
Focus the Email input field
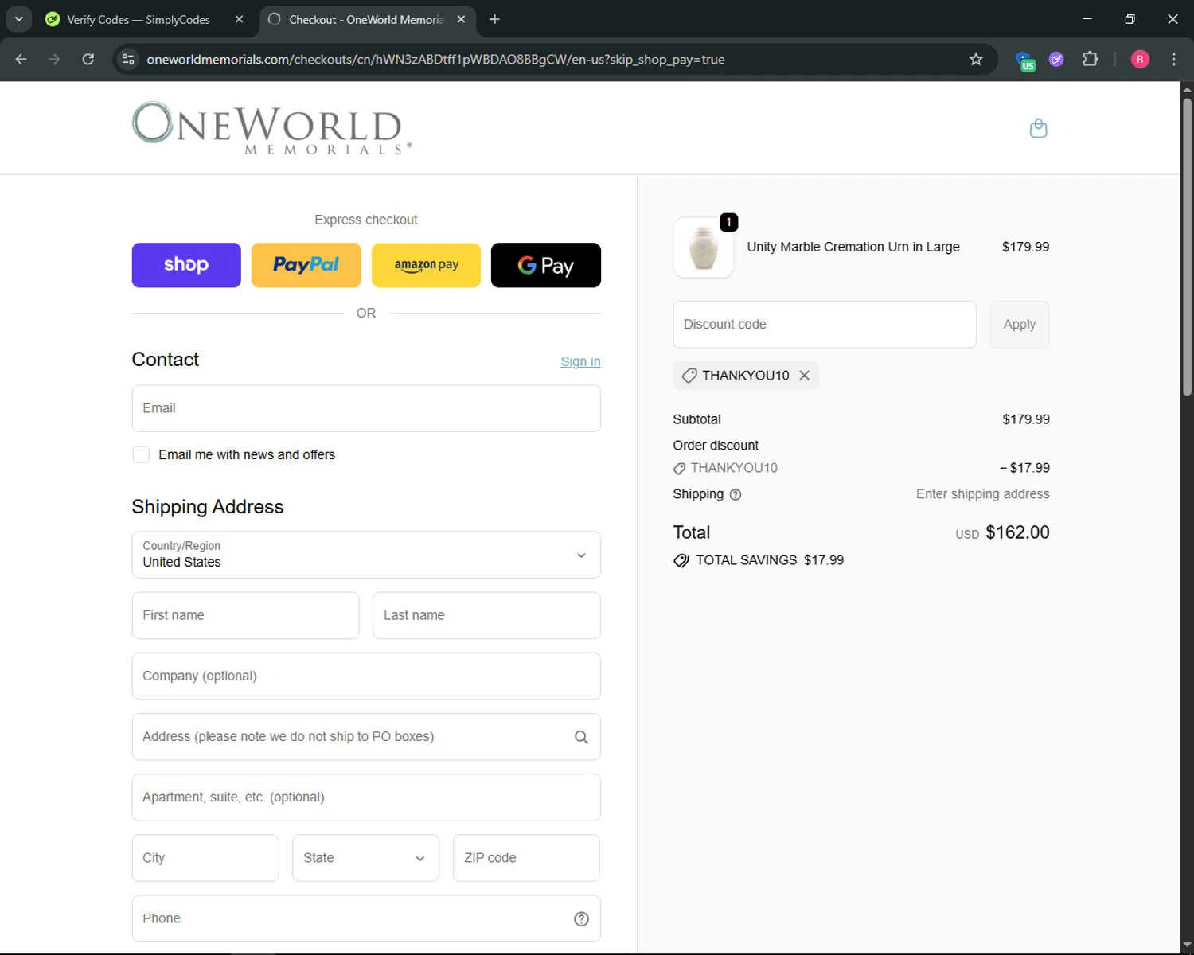tap(366, 408)
